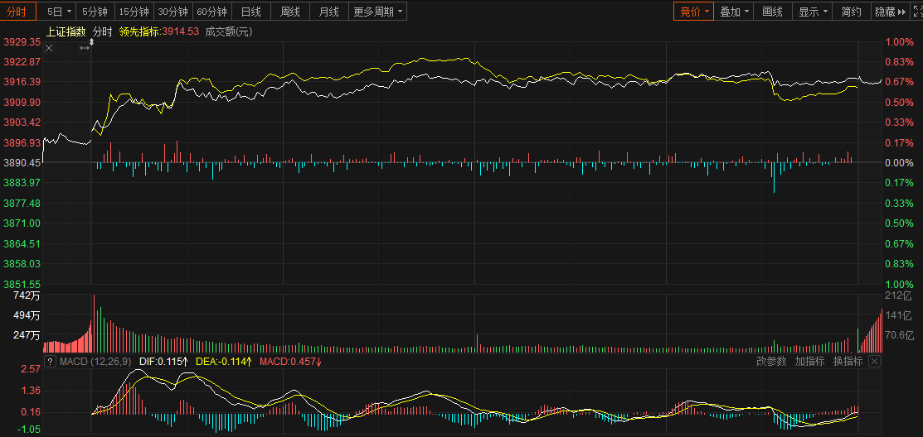Switch to the 日线 daily chart tab
Image resolution: width=923 pixels, height=437 pixels.
pyautogui.click(x=250, y=12)
